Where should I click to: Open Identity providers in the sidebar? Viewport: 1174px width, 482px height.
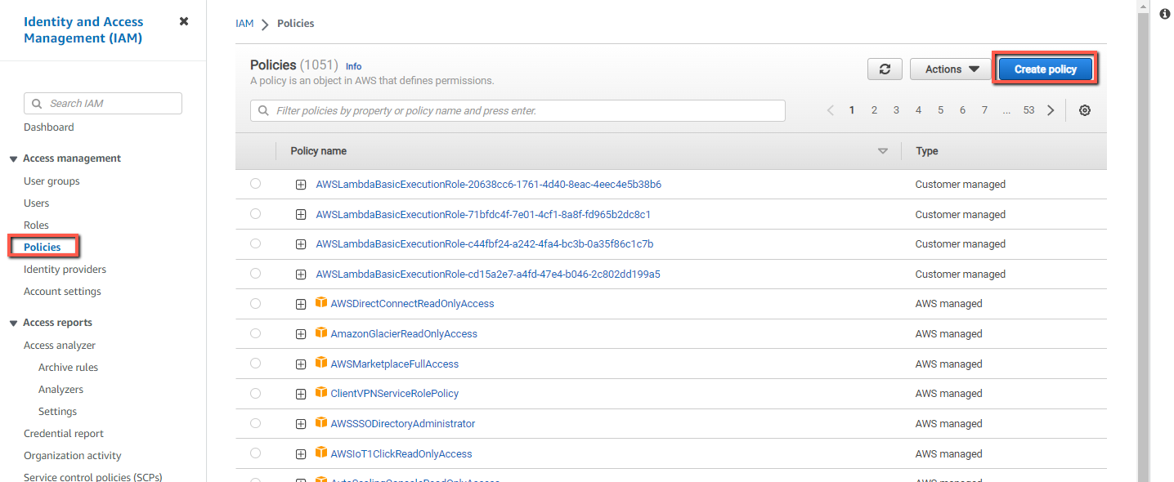65,269
